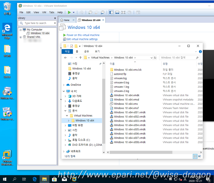214x183 pixels.
Task: Open the 공유 ribbon tab
Action: point(86,51)
